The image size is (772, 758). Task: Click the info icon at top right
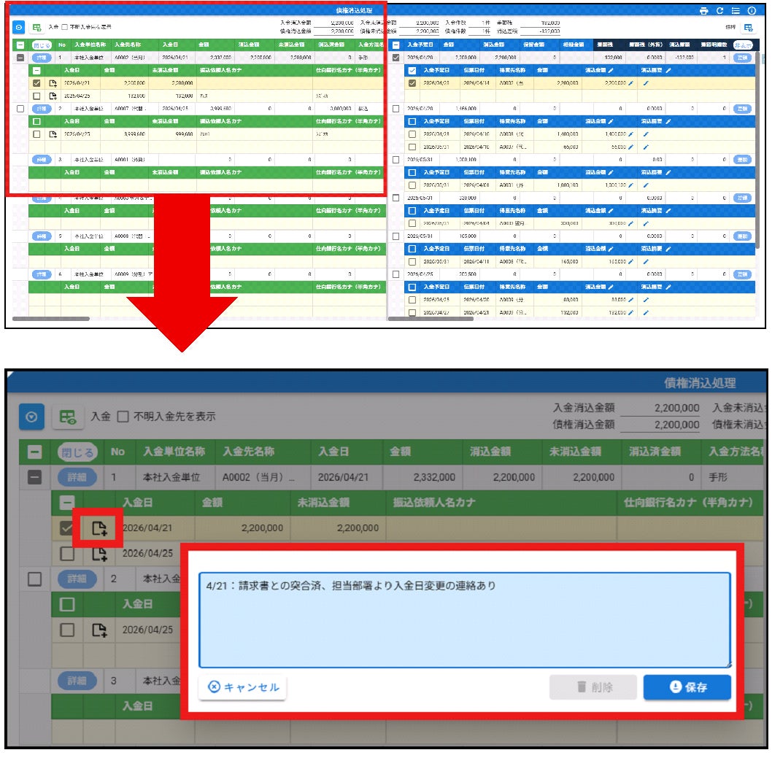(x=752, y=11)
